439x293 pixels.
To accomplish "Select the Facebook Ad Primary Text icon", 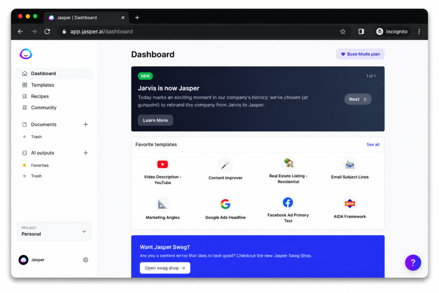I will pyautogui.click(x=288, y=202).
